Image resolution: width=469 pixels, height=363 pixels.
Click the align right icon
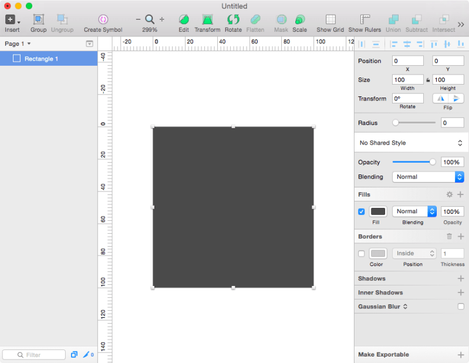(420, 44)
